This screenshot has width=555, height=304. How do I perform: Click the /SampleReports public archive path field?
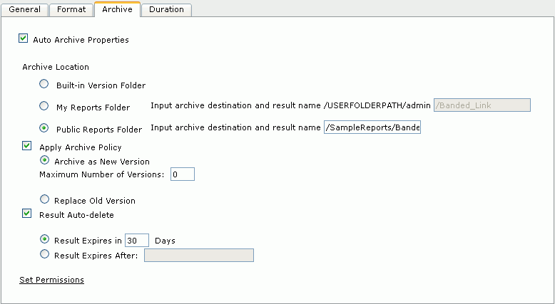[x=372, y=127]
